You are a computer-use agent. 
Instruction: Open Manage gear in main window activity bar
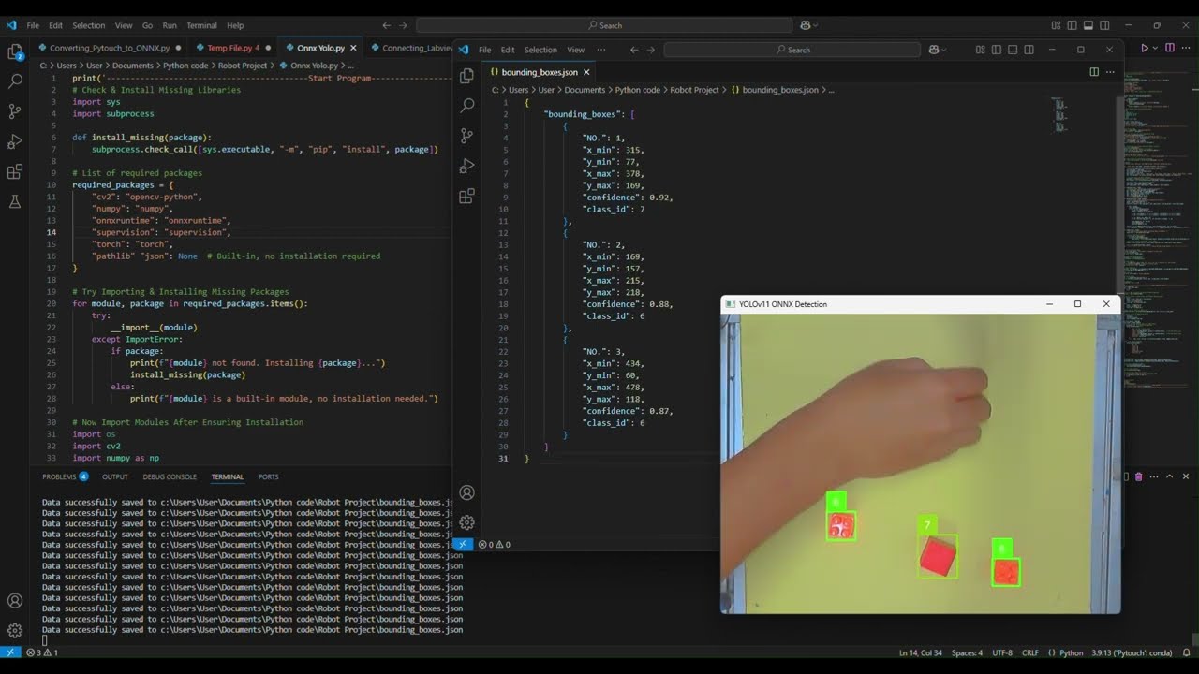[15, 631]
